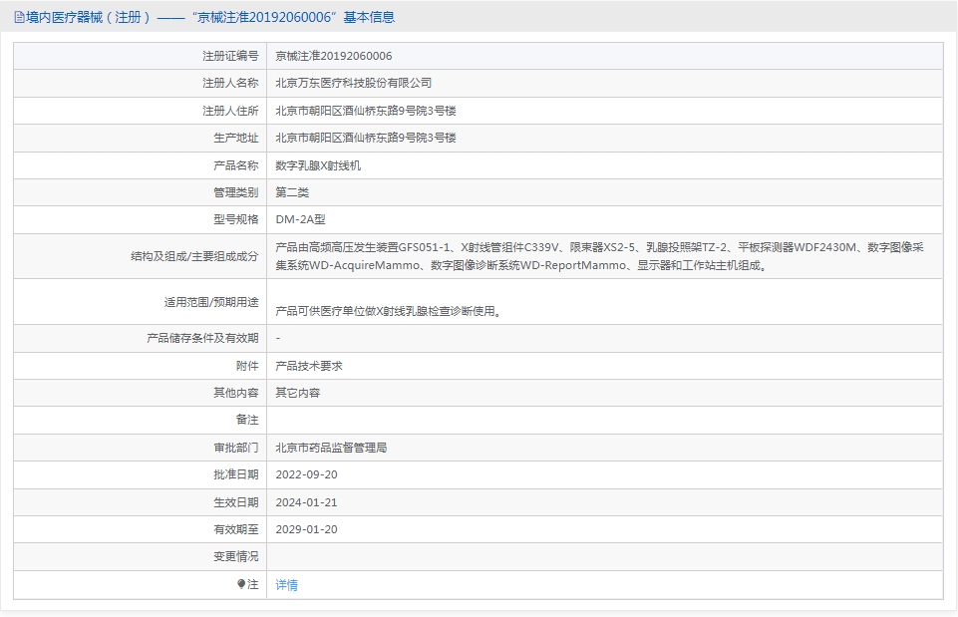Click the 结构及组成/主要组成成分 label
958x617 pixels.
point(195,256)
